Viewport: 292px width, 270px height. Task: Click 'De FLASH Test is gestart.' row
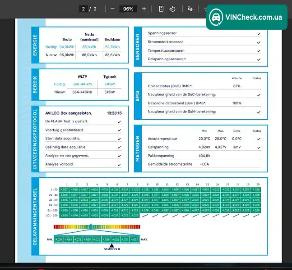83,121
